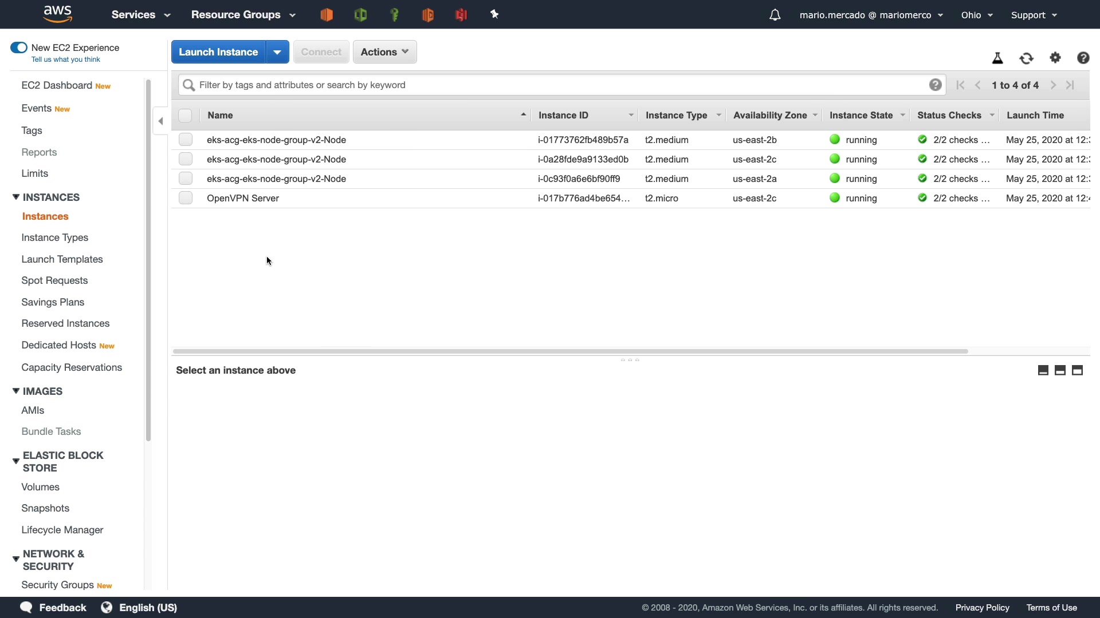Click the flask experiments icon
This screenshot has width=1100, height=618.
(x=997, y=58)
